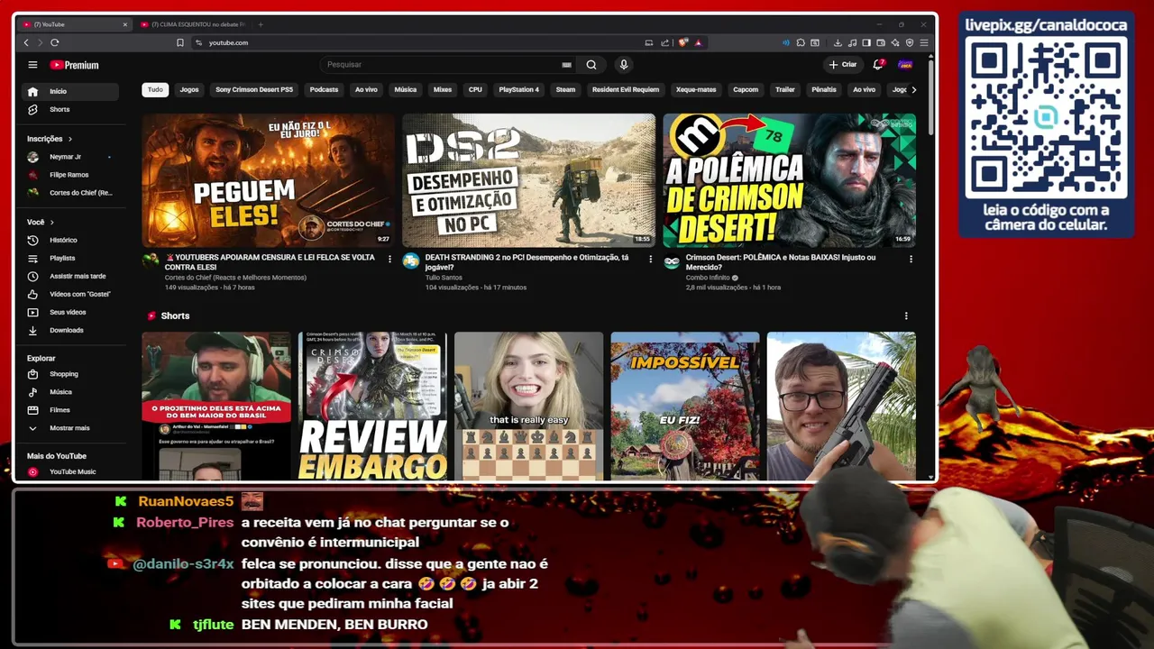This screenshot has height=649, width=1154.
Task: Start voice search with the microphone icon
Action: point(623,65)
